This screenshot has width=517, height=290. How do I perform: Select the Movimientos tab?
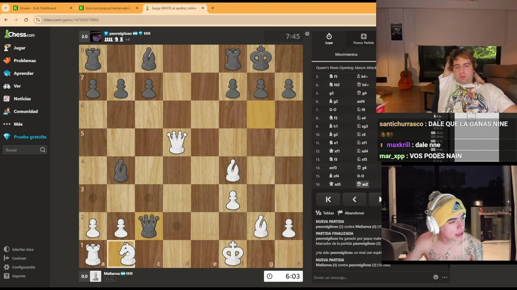pos(346,54)
